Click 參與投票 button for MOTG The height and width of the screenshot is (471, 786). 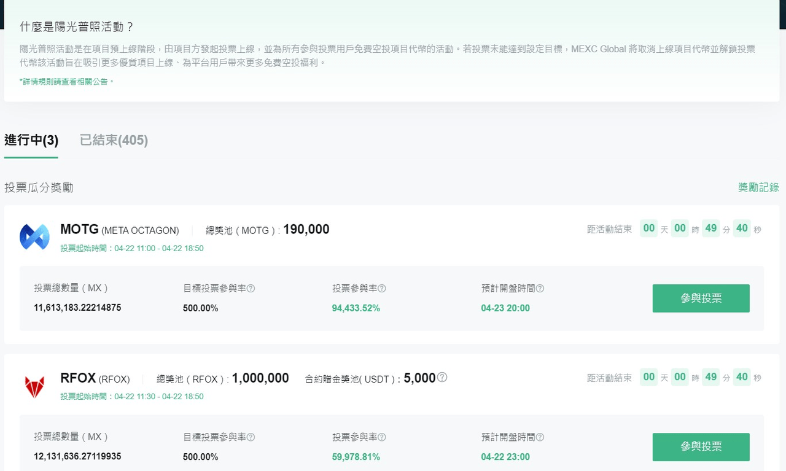point(701,298)
